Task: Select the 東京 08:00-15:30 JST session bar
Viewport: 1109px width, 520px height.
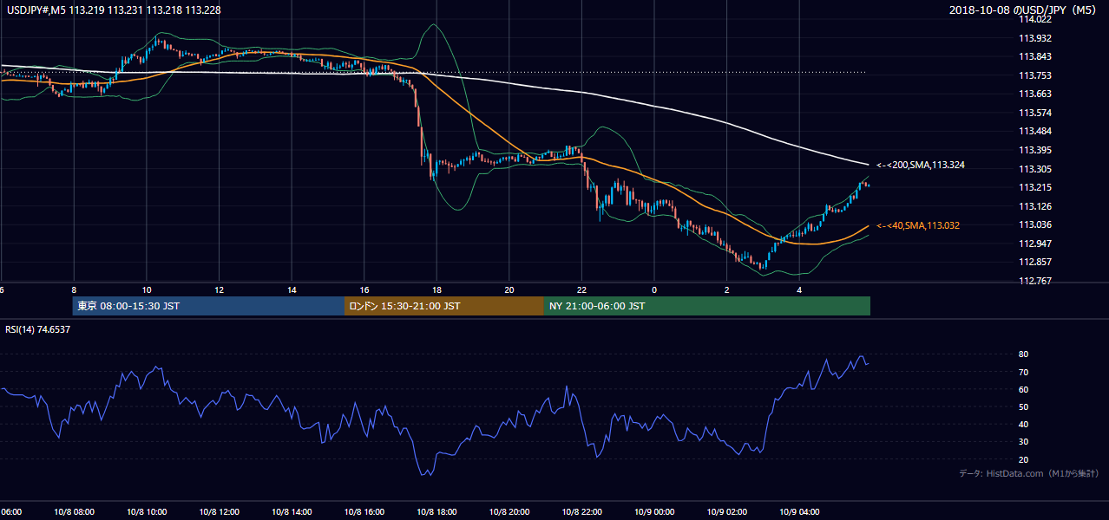Action: tap(208, 306)
